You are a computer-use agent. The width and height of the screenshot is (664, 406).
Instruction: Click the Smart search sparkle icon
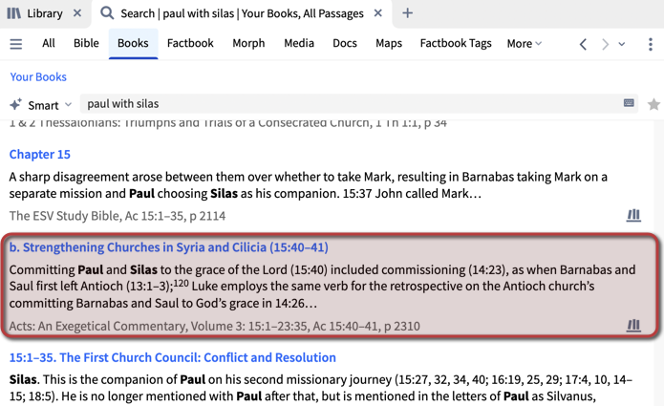pos(15,104)
